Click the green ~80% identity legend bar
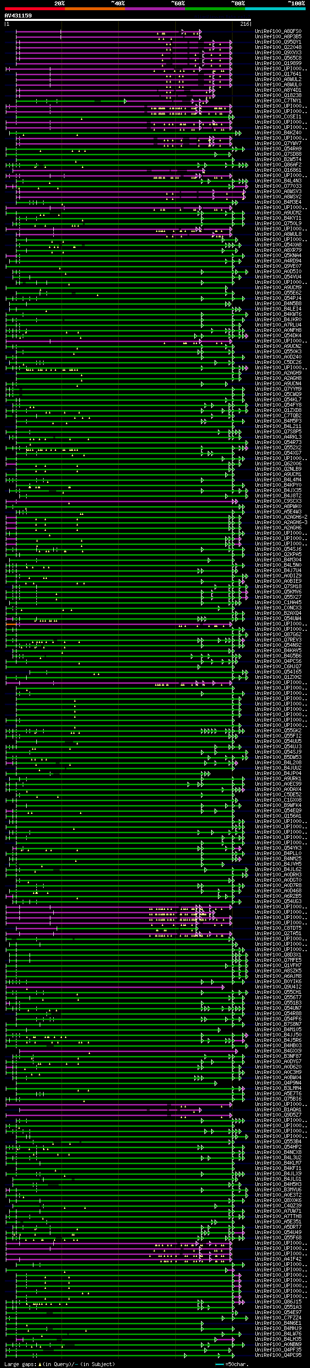310x1368 pixels. 215,9
